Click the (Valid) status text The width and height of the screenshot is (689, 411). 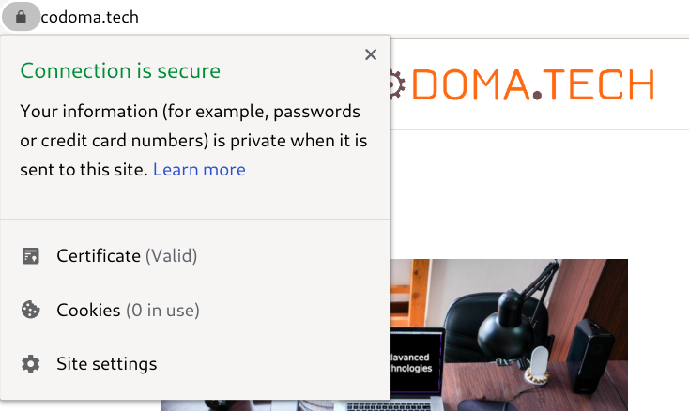pyautogui.click(x=172, y=256)
